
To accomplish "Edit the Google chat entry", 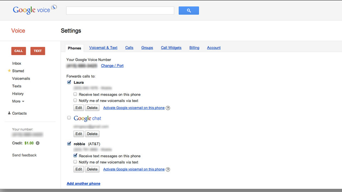I will [x=79, y=134].
